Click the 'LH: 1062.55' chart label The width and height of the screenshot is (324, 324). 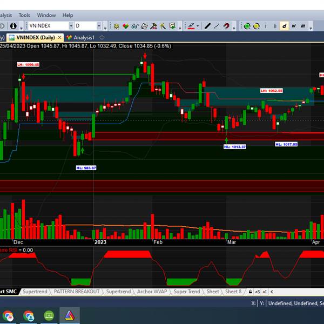pyautogui.click(x=272, y=91)
